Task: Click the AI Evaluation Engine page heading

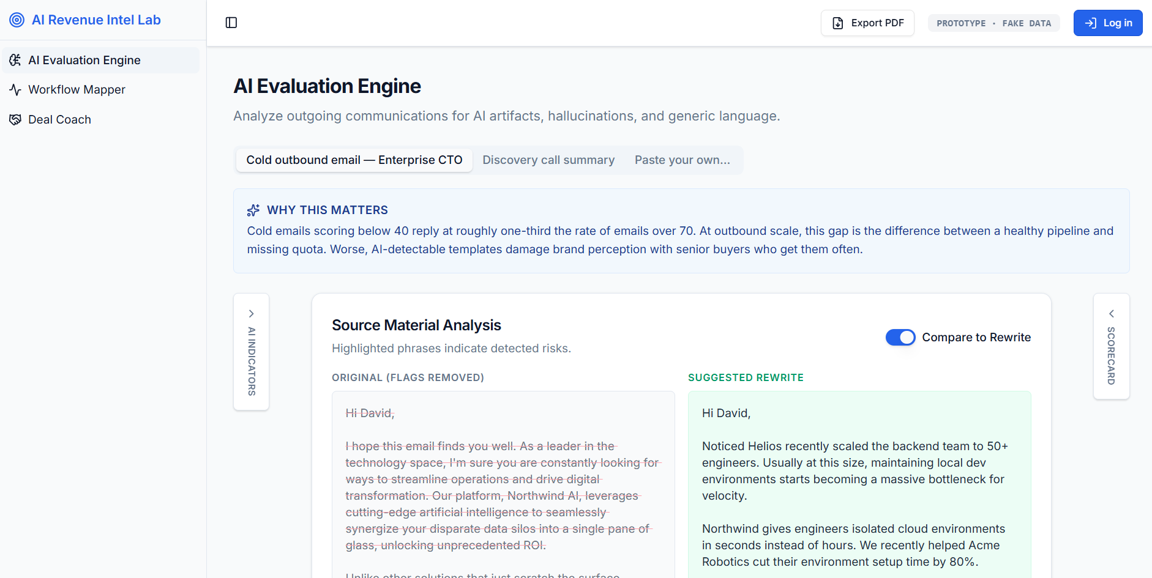Action: [x=327, y=86]
